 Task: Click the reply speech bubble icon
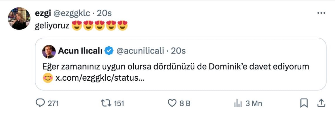(41, 103)
